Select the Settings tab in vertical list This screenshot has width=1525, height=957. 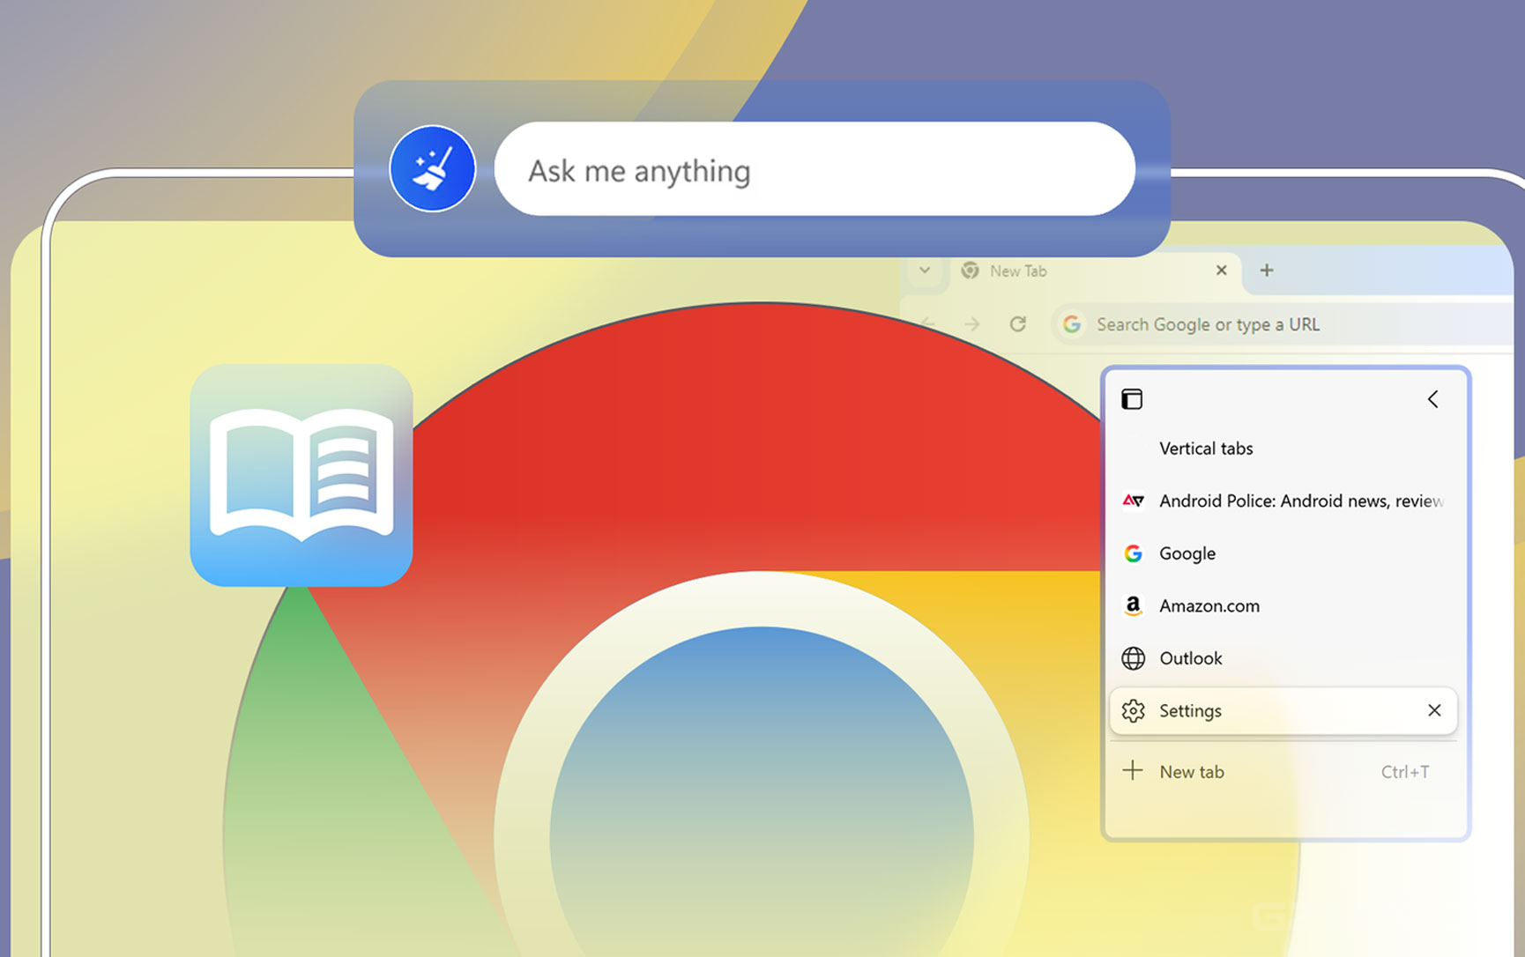click(x=1283, y=710)
